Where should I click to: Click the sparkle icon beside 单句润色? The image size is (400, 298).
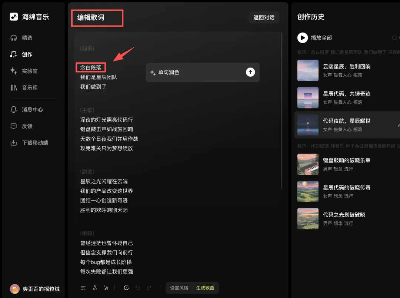[x=153, y=73]
